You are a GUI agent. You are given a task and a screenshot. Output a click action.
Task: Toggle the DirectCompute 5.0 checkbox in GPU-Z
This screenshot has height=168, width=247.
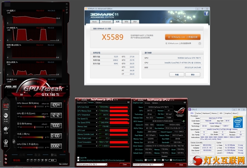[x=171, y=160]
